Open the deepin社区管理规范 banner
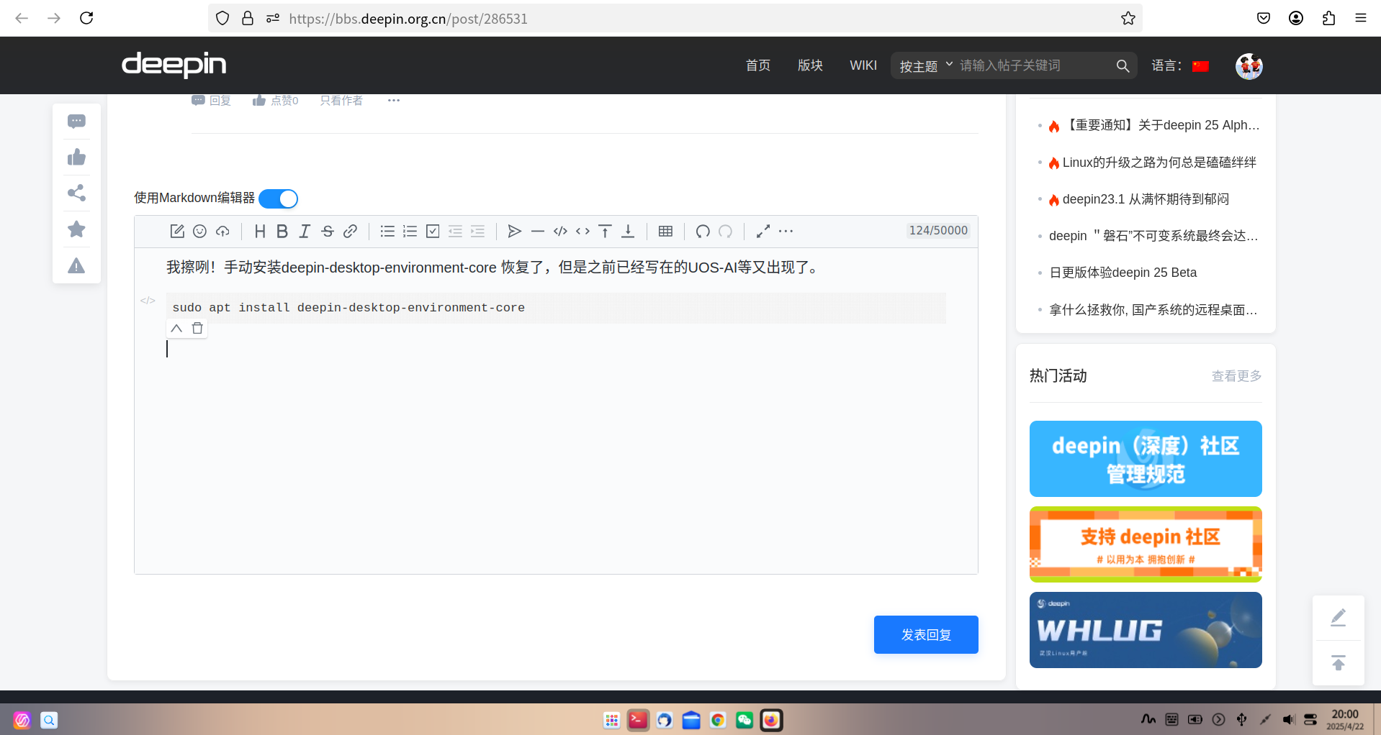The height and width of the screenshot is (735, 1381). 1146,459
